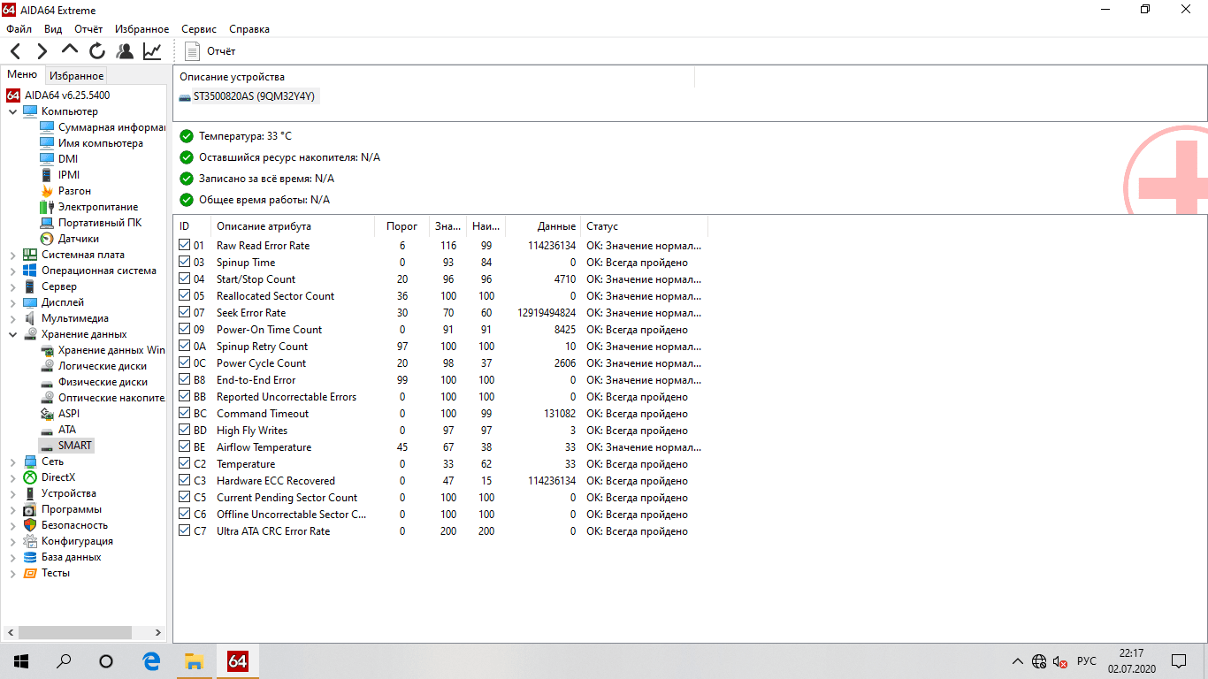This screenshot has height=679, width=1208.
Task: Open the Файл menu
Action: click(19, 29)
